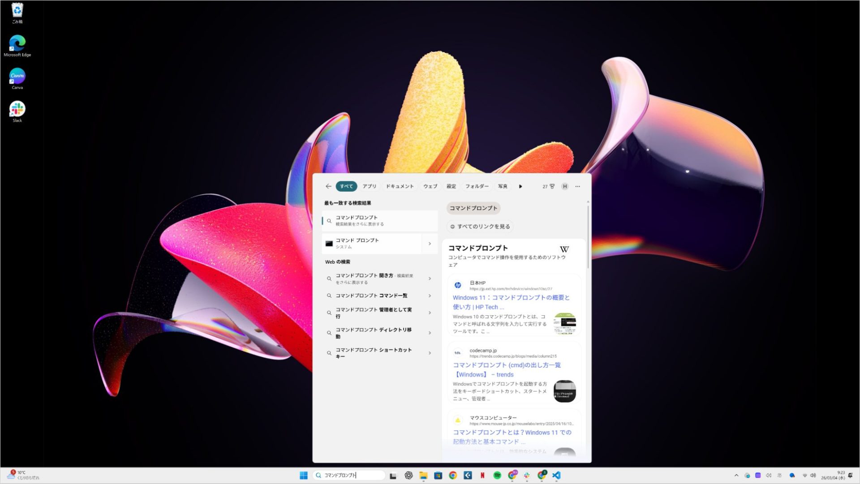This screenshot has height=484, width=860.
Task: Expand the コマンド プロンプト システム result chevron
Action: coord(430,244)
